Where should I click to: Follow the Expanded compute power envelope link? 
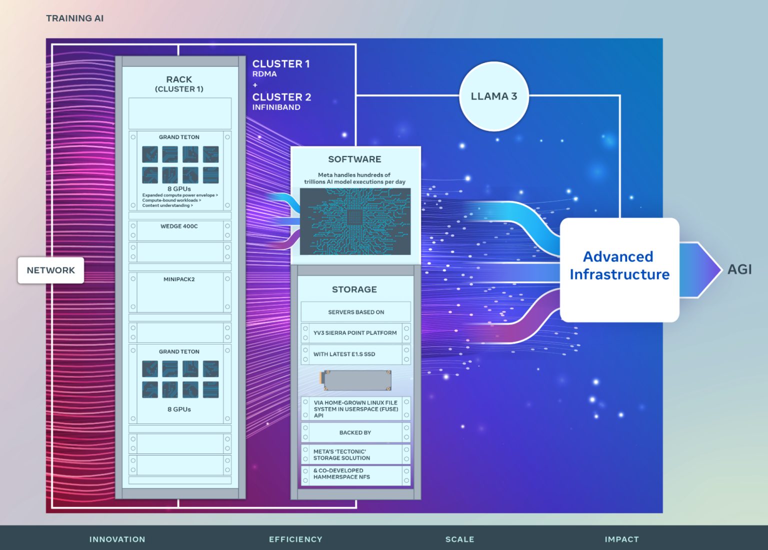coord(180,195)
